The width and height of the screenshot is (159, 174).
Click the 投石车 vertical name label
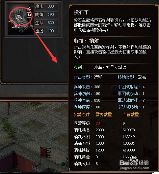point(29,14)
